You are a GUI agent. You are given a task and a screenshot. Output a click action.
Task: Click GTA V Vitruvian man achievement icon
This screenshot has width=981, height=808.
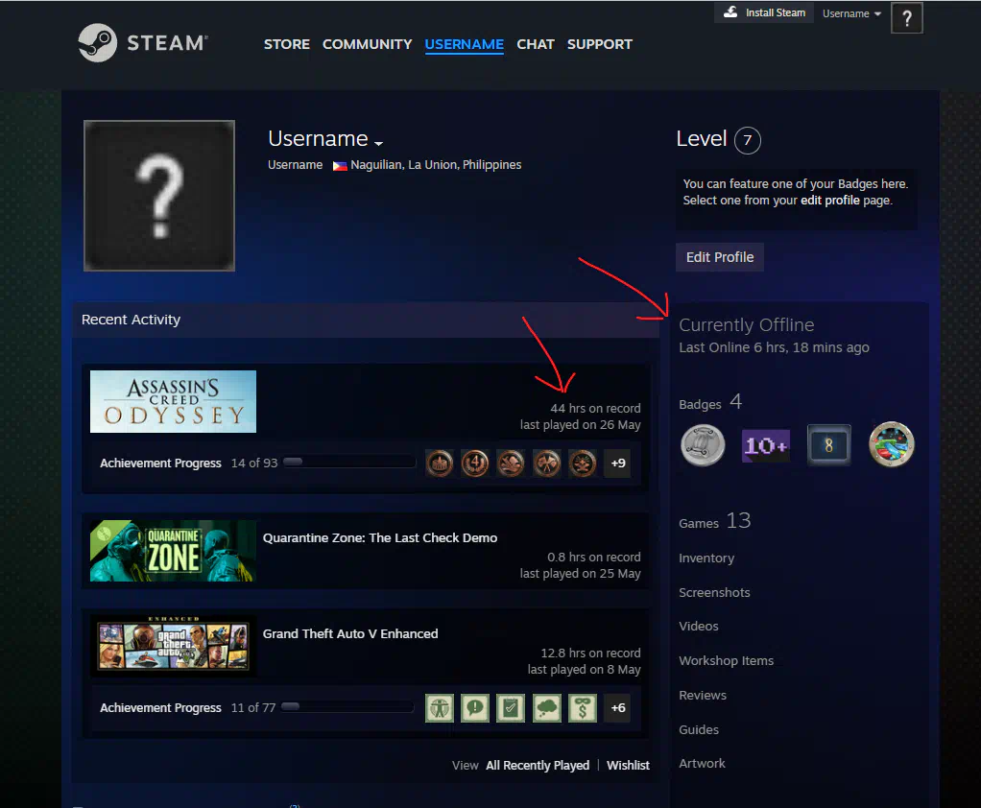tap(440, 708)
